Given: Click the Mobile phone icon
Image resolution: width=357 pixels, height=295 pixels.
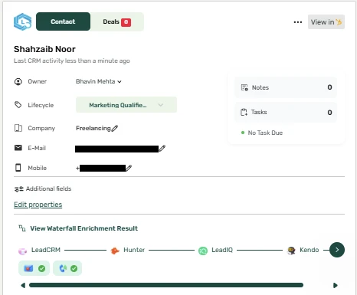Looking at the screenshot, I should click(x=18, y=168).
